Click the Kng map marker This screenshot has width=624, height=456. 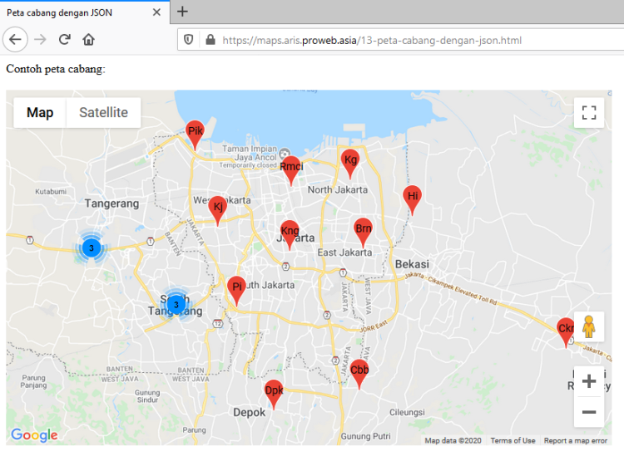pyautogui.click(x=290, y=234)
